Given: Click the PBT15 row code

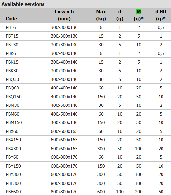Looking at the screenshot, I should (x=12, y=36).
